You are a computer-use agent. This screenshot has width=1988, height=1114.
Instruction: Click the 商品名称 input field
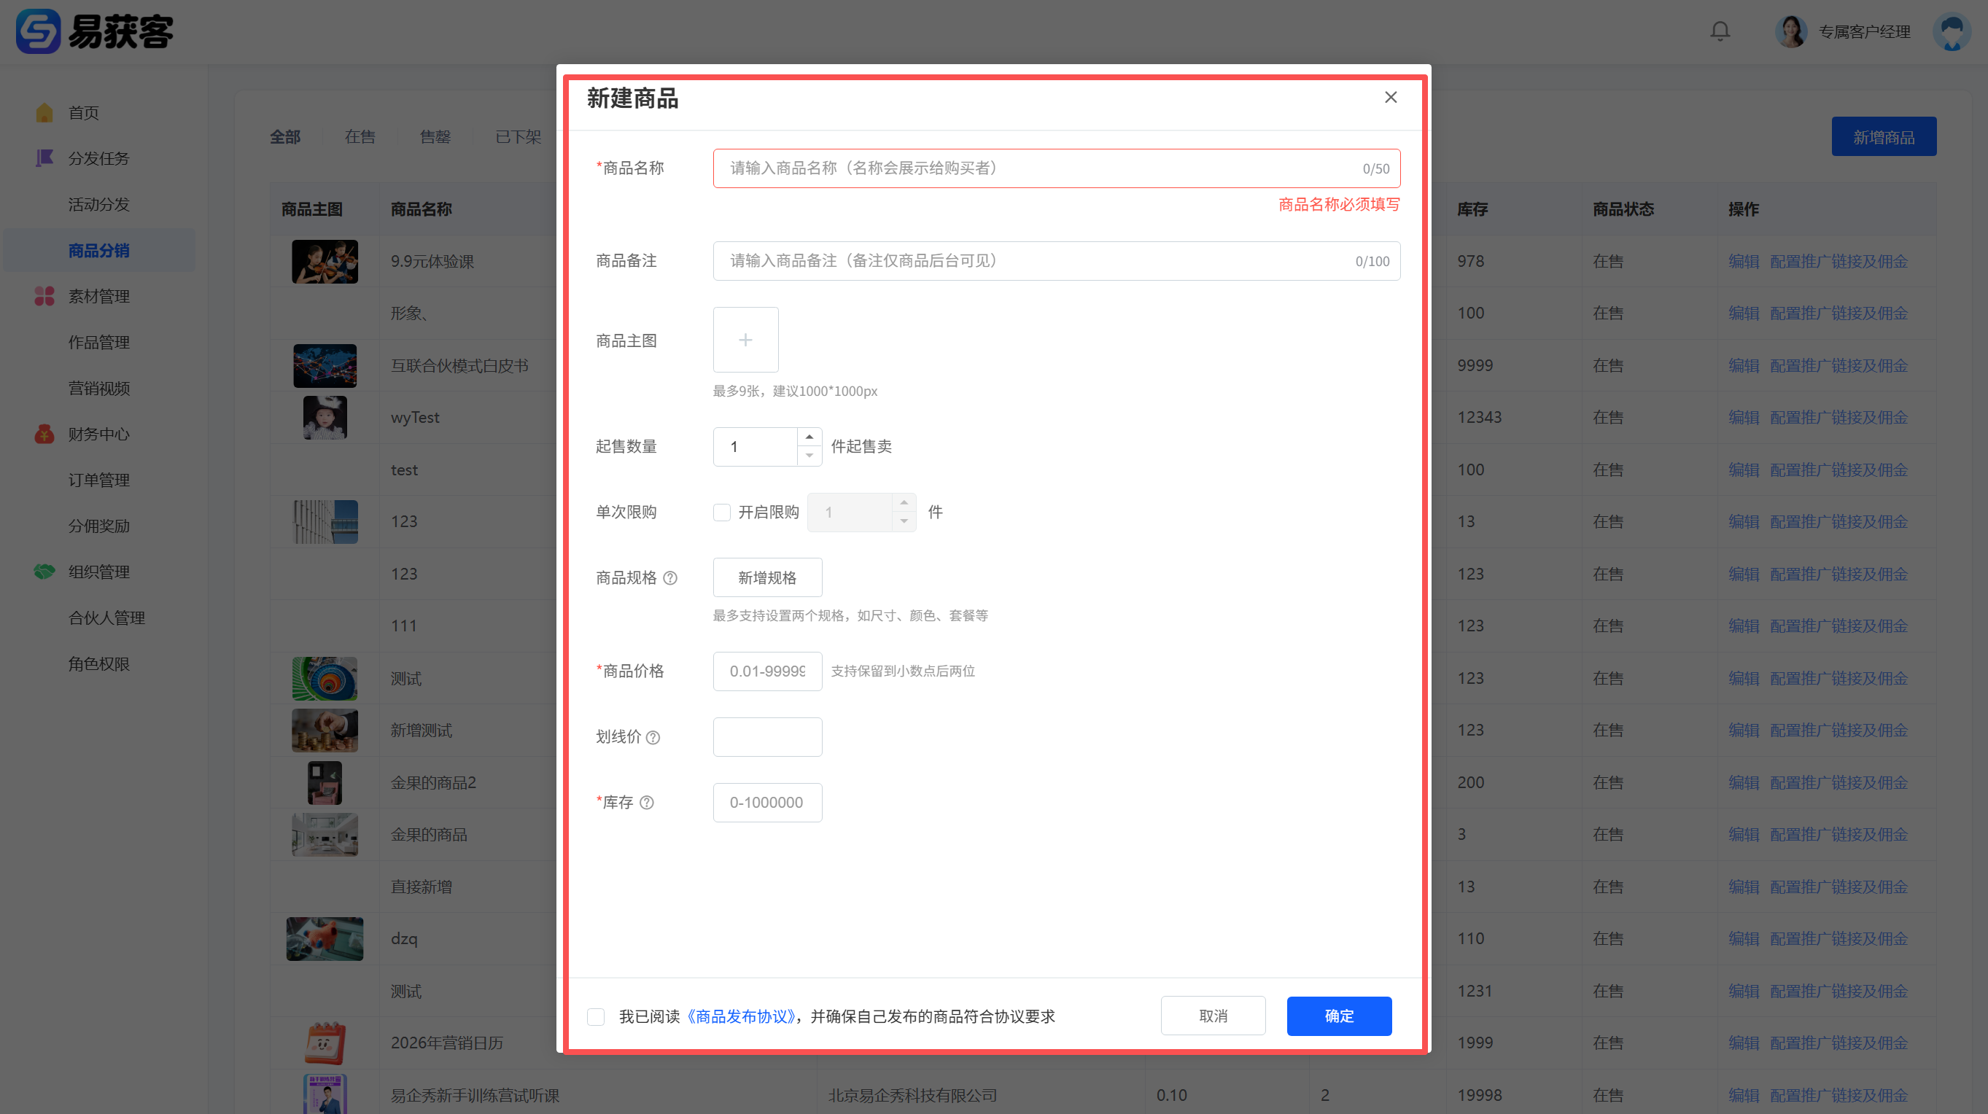pos(1034,168)
